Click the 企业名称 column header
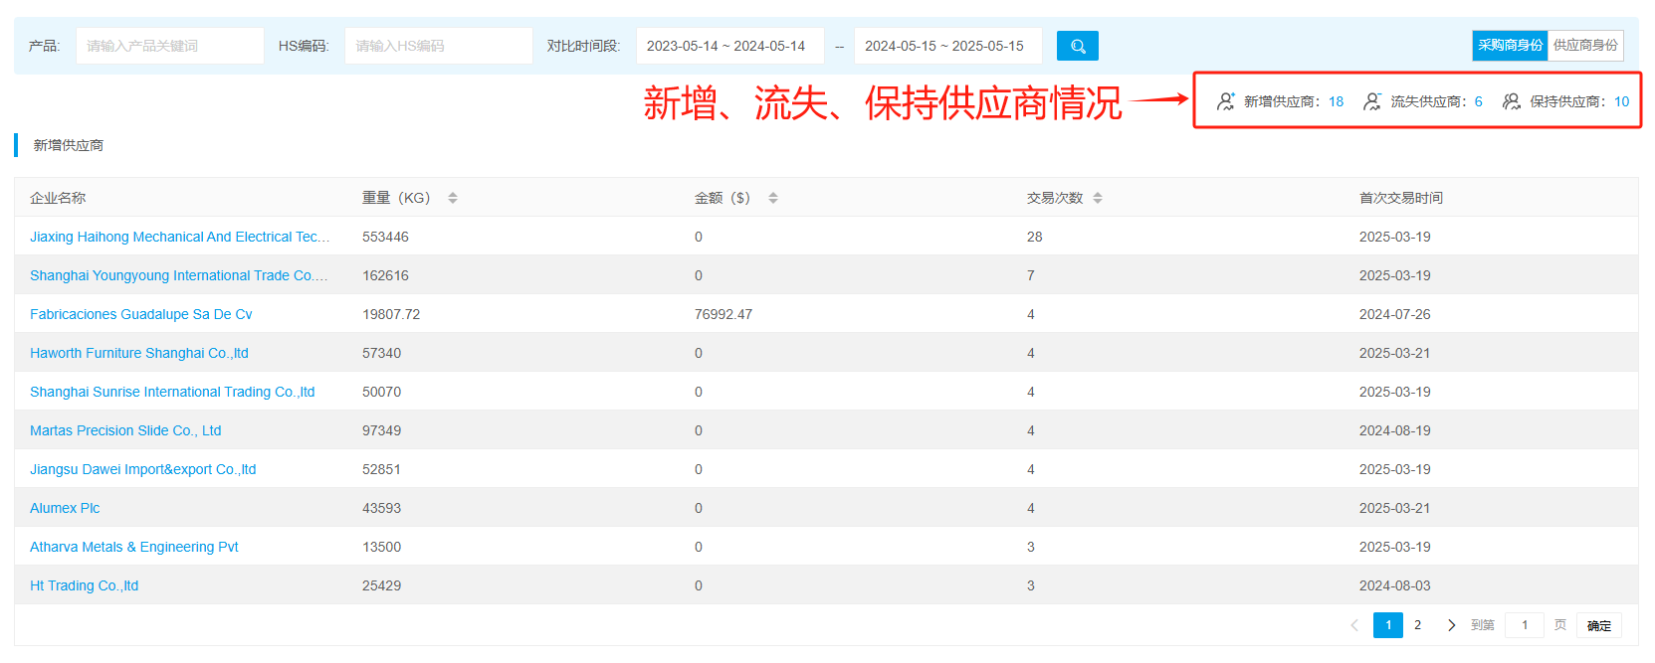The height and width of the screenshot is (663, 1655). 58,198
